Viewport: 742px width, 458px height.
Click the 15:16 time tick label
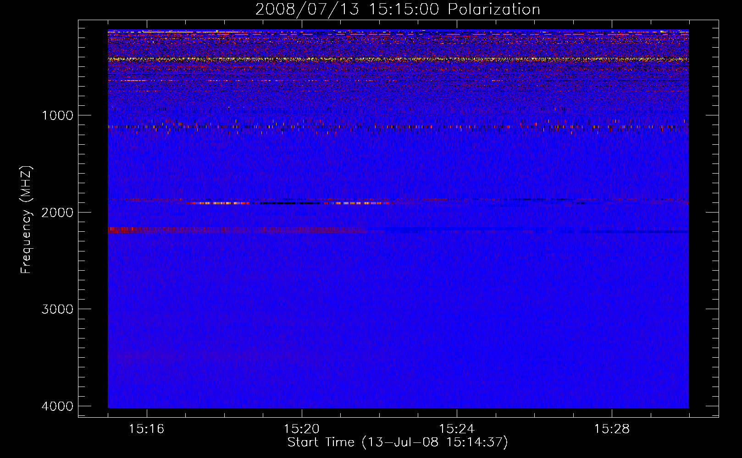pyautogui.click(x=146, y=429)
